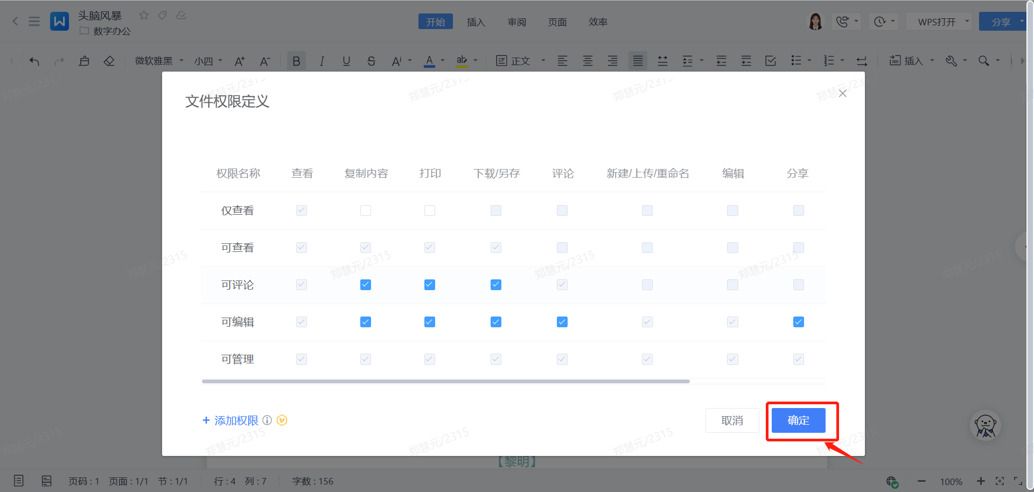Decrease indent icon
This screenshot has width=1034, height=492.
coord(721,61)
